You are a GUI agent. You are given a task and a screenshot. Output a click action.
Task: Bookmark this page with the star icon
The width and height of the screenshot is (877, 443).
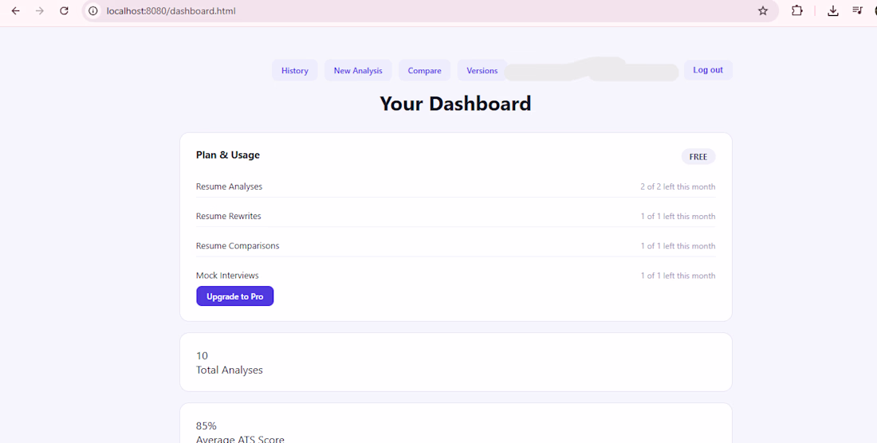[x=763, y=10]
